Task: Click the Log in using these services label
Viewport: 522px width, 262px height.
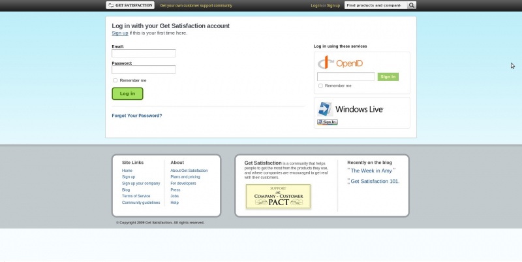Action: (340, 46)
